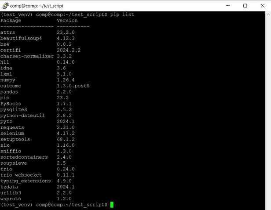Click the 'PySocks' package name
Image resolution: width=271 pixels, height=210 pixels.
tap(11, 104)
